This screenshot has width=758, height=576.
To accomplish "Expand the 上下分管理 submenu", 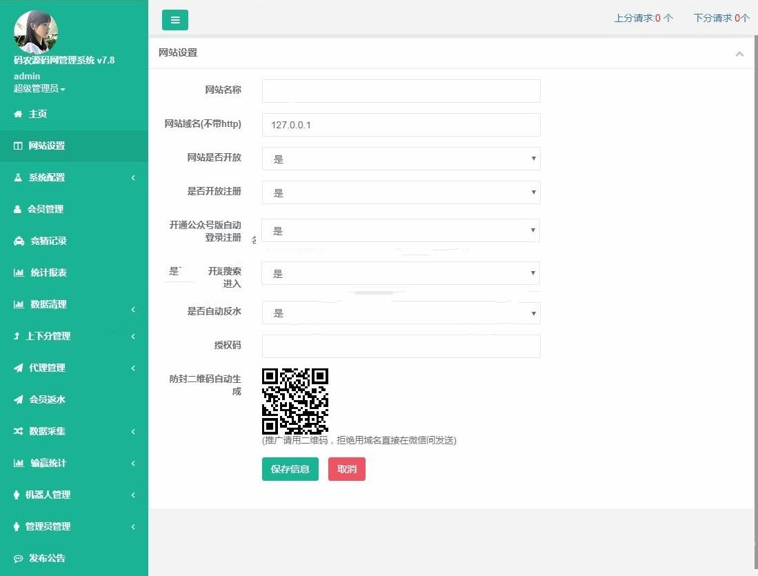I will 74,336.
